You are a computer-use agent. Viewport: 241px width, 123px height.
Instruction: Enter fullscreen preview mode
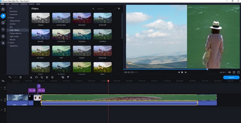point(234,72)
